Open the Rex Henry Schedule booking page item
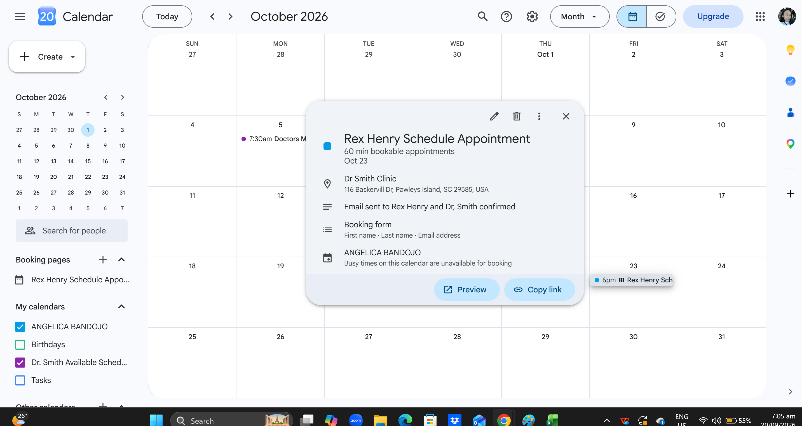 coord(72,280)
